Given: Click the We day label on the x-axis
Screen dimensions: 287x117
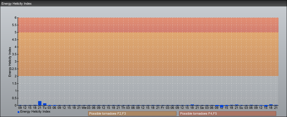Looking at the screenshot, I should (x=84, y=108).
